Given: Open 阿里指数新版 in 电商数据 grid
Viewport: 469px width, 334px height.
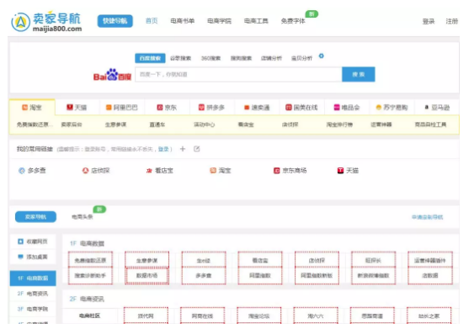Looking at the screenshot, I should point(317,275).
